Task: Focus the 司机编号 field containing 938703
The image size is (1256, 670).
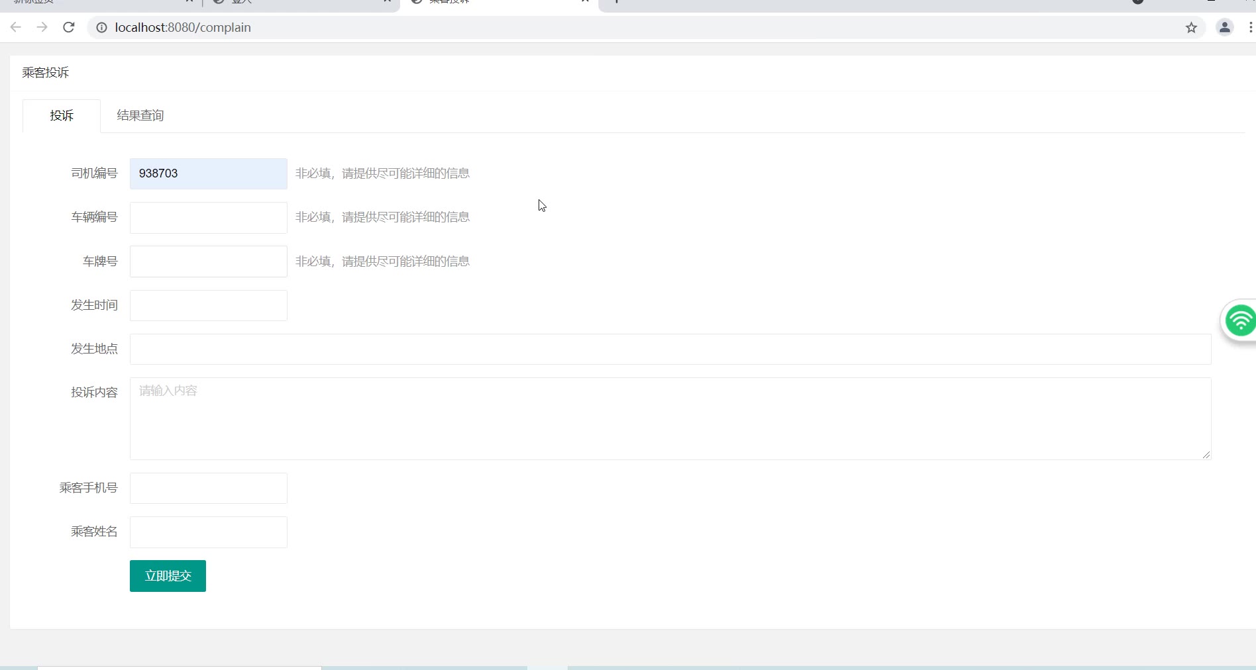Action: click(209, 173)
